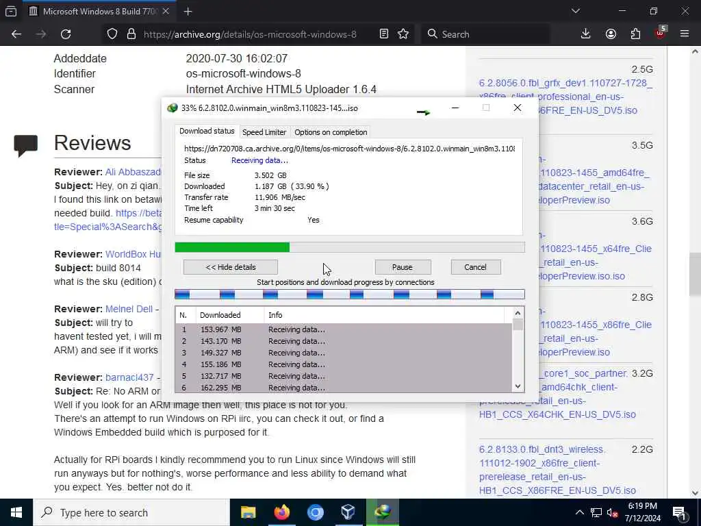Open 6.2.8133.0 fbl_dnt3_wireless ISO link

[557, 470]
